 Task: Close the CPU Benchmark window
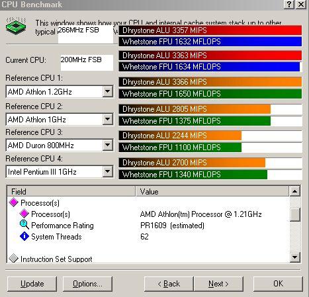pos(301,5)
